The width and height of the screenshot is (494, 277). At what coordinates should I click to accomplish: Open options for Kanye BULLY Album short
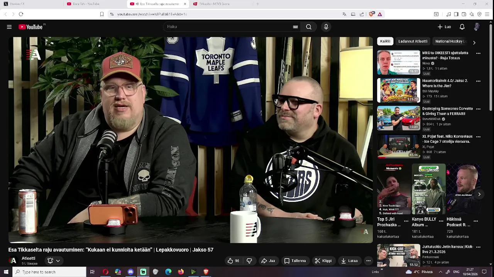click(x=441, y=221)
